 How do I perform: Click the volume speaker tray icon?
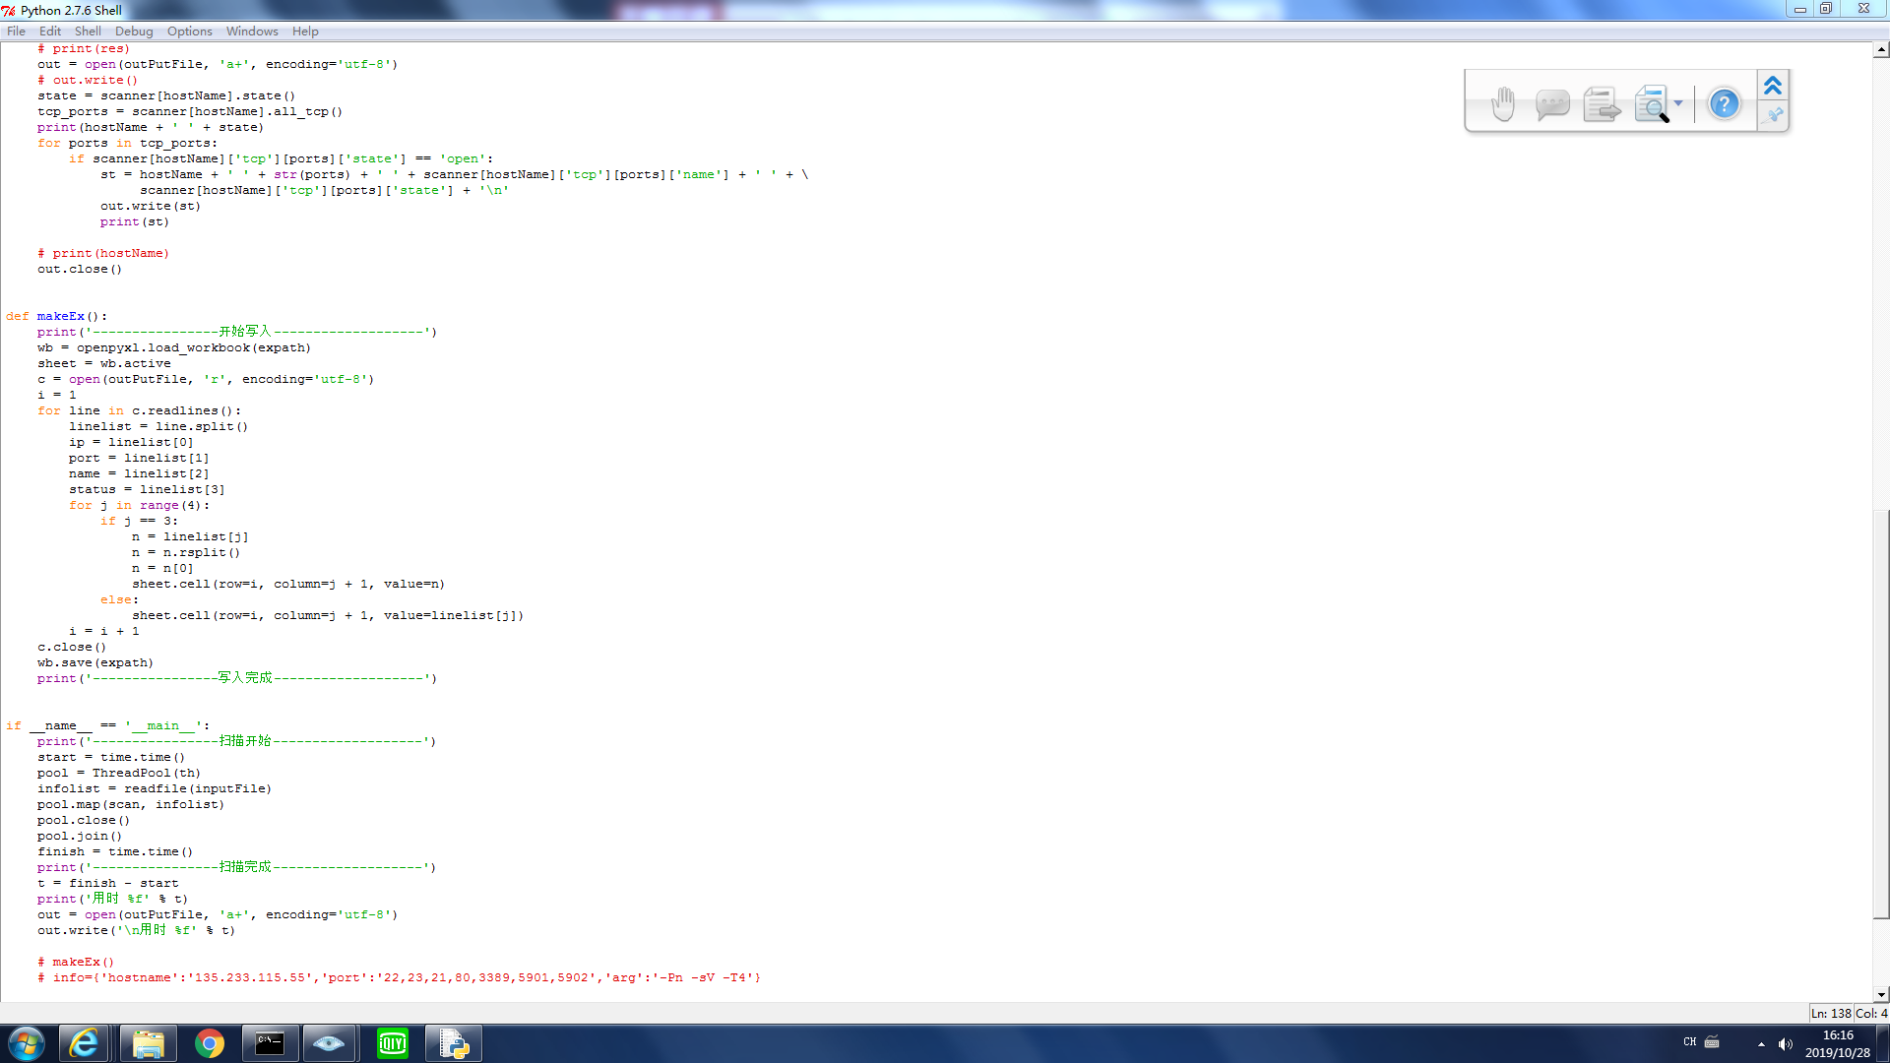pyautogui.click(x=1786, y=1044)
